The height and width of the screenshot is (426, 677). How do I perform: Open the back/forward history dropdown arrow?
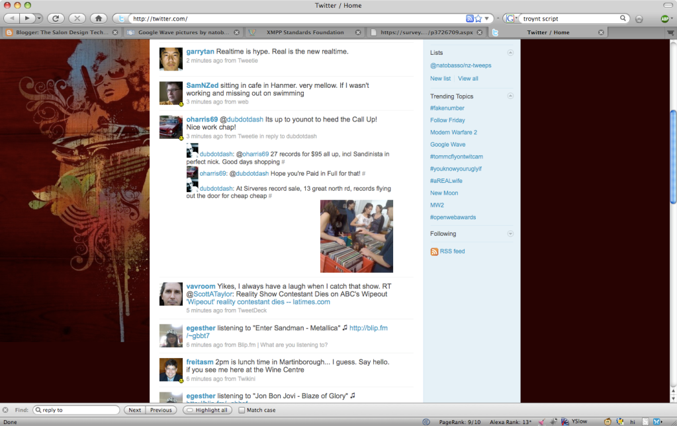coord(39,18)
